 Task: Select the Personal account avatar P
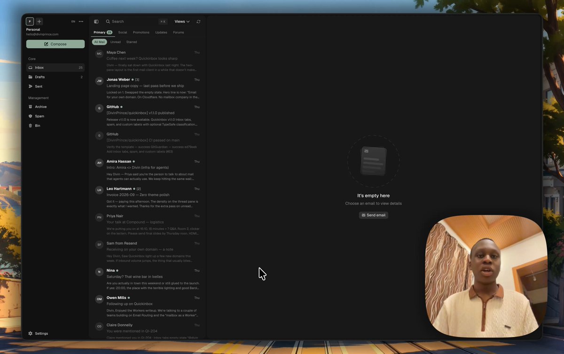pos(30,21)
